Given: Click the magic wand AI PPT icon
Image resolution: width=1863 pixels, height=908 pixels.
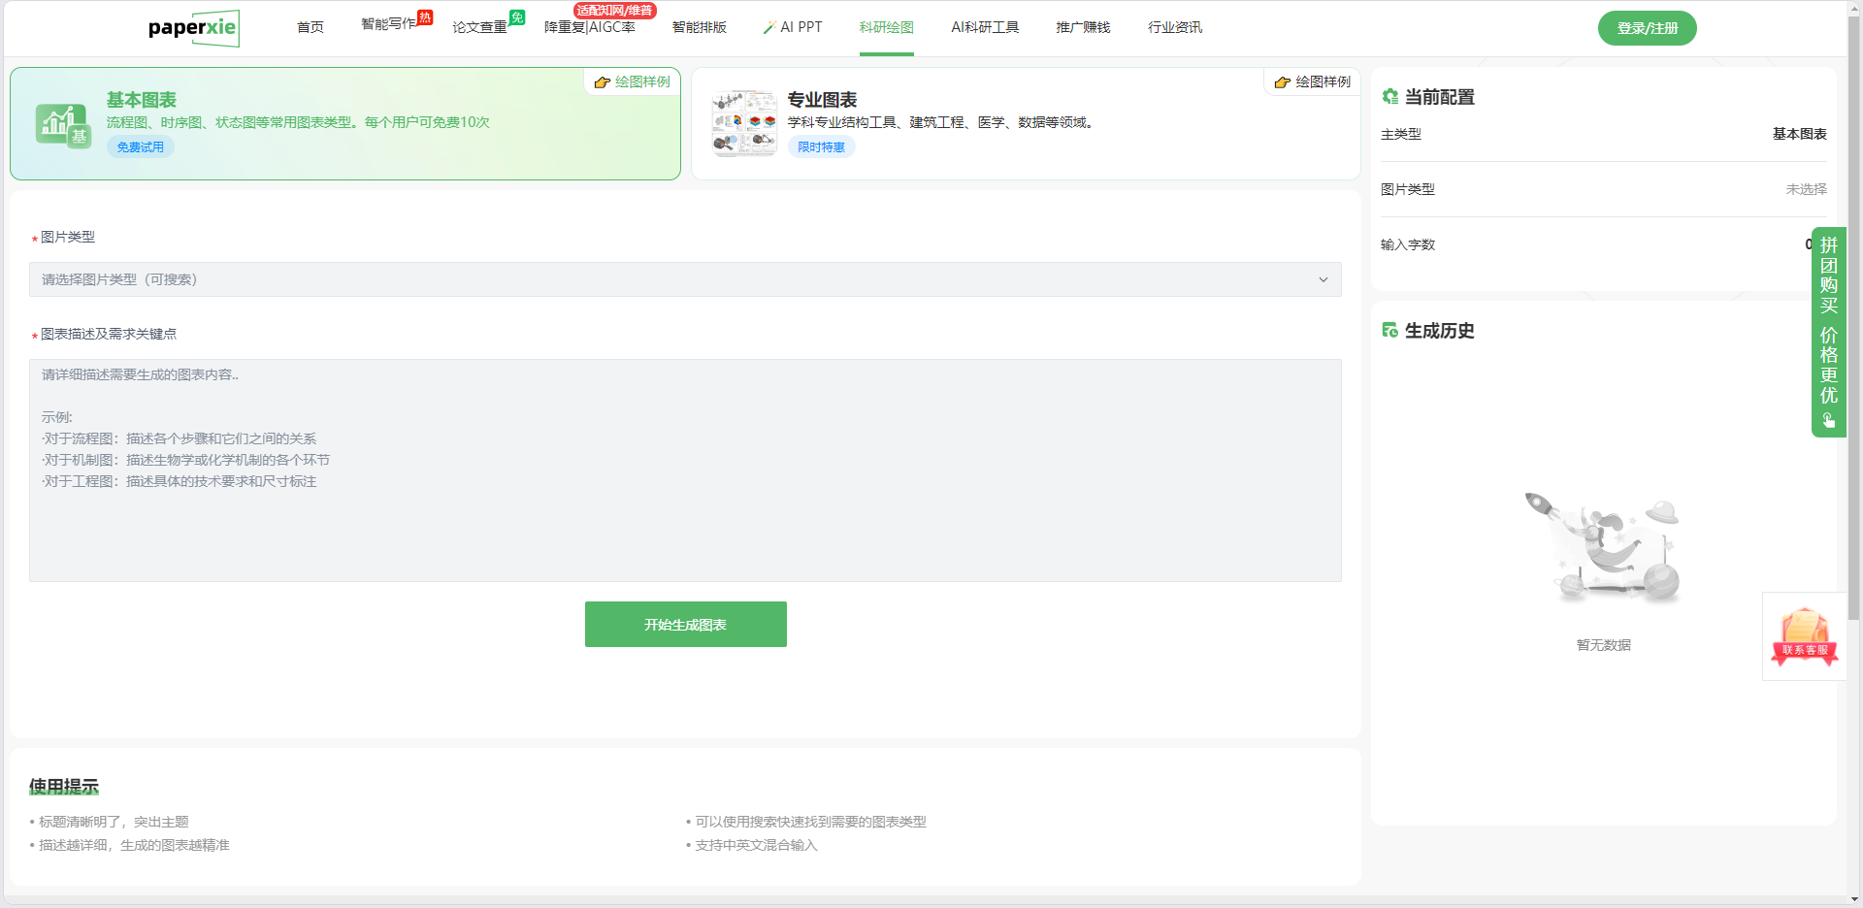Looking at the screenshot, I should pos(769,28).
